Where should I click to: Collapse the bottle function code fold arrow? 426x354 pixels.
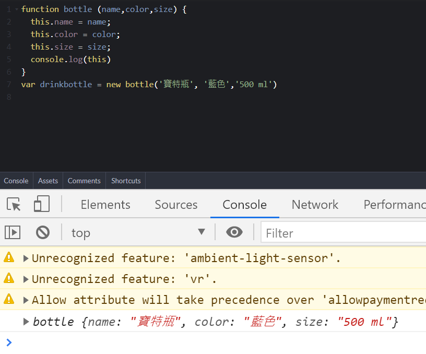(17, 9)
